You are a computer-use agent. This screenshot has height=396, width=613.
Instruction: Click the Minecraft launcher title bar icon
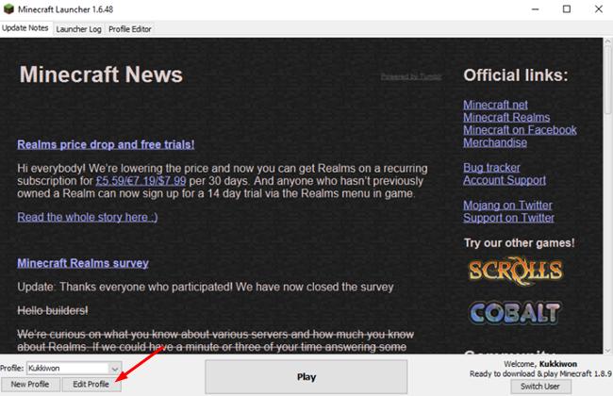pyautogui.click(x=10, y=9)
